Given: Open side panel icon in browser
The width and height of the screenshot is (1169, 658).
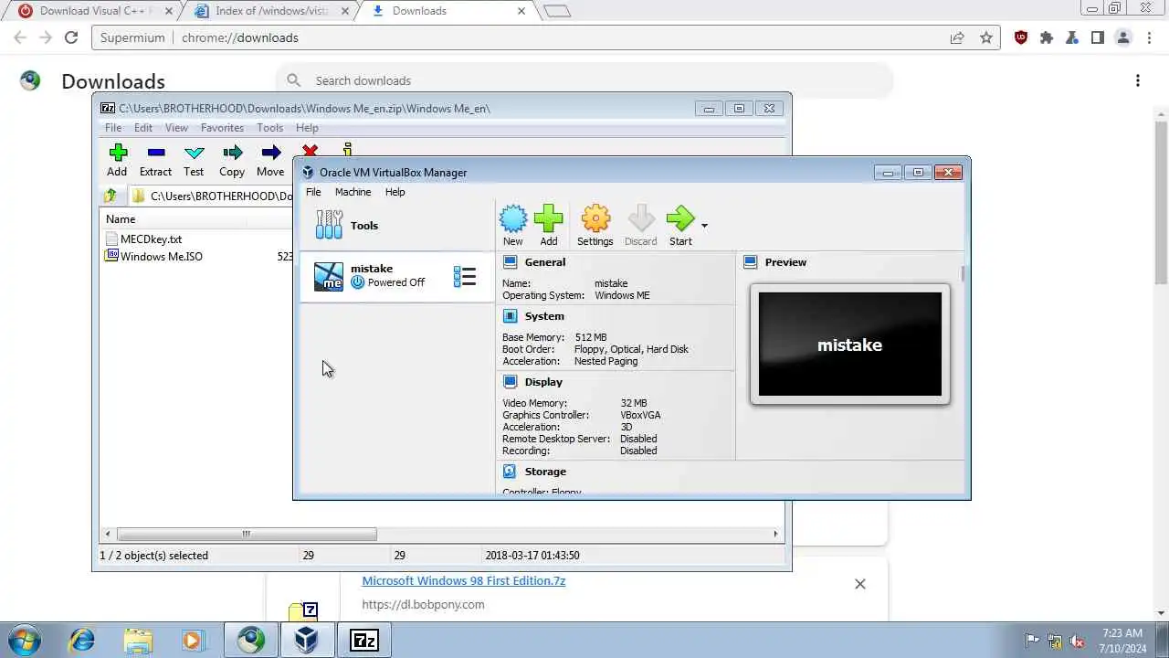Looking at the screenshot, I should (x=1098, y=37).
